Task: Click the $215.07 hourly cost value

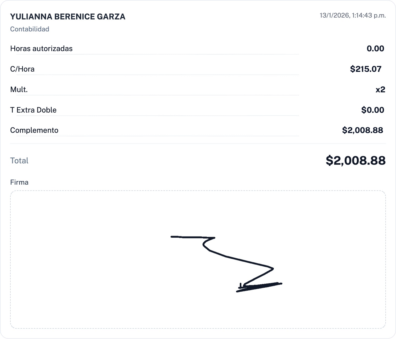Action: [x=366, y=69]
